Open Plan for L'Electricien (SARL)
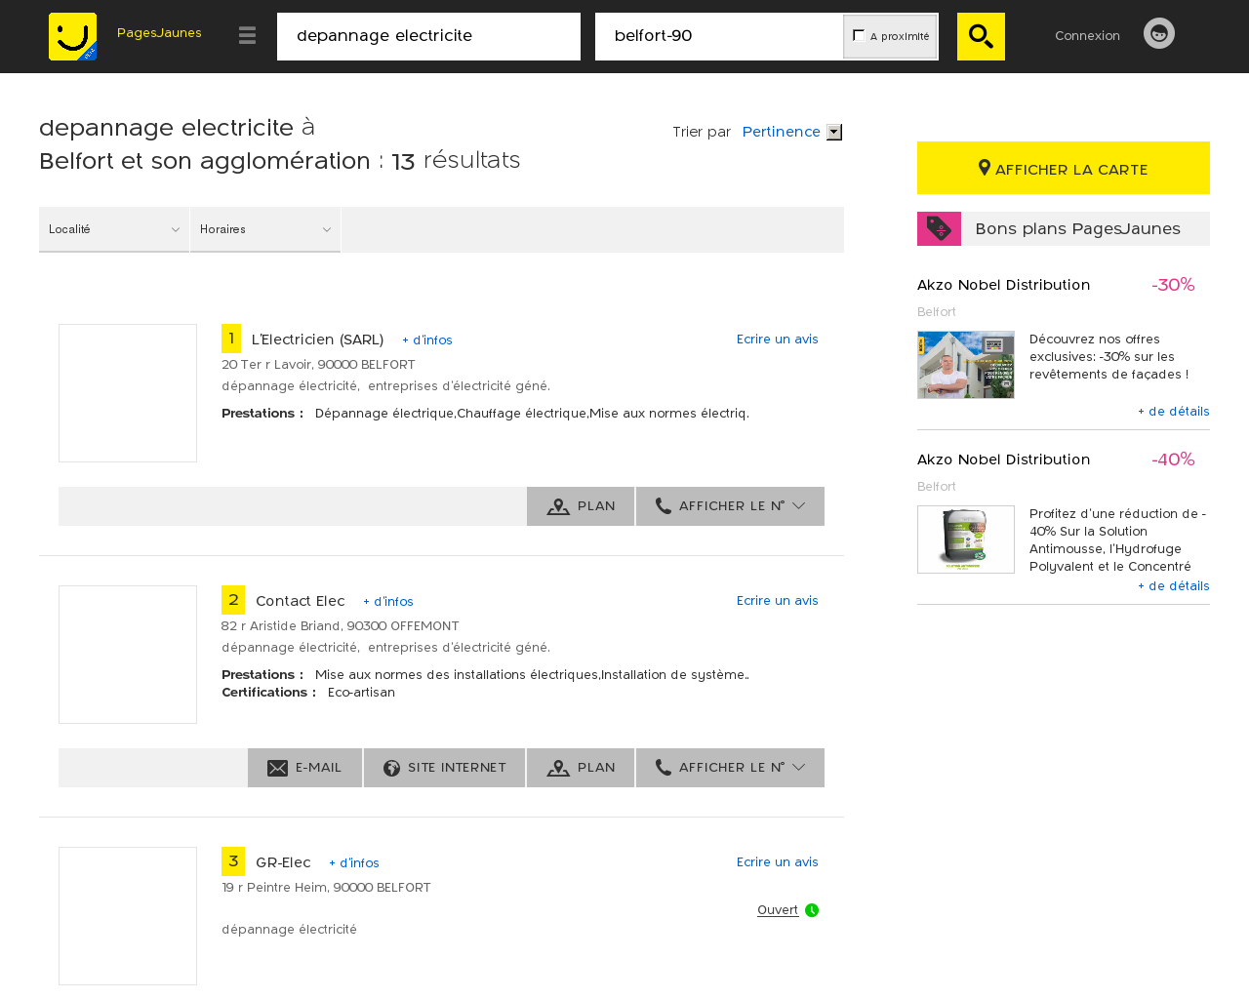This screenshot has width=1249, height=999. click(581, 506)
